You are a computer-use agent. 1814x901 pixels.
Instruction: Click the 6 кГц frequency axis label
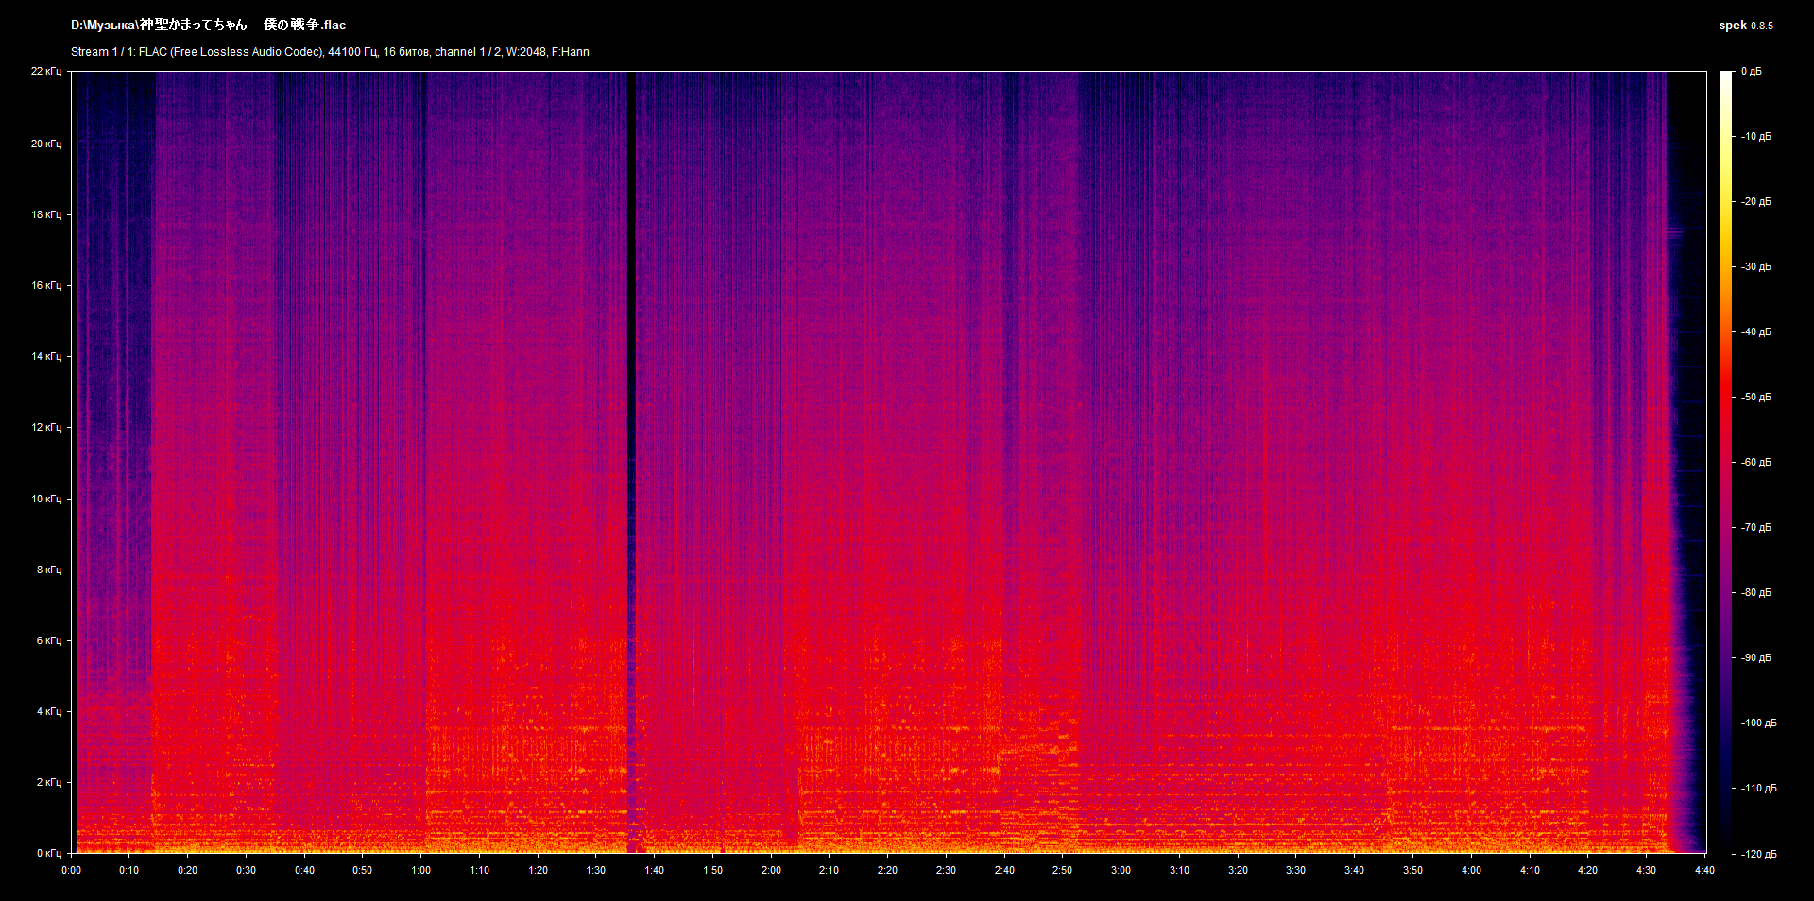point(49,640)
